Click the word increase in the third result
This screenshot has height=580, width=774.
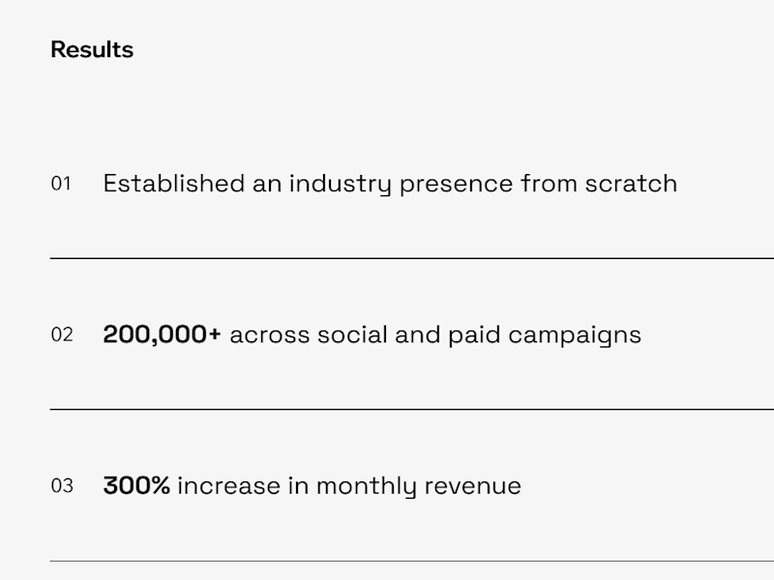pos(229,486)
